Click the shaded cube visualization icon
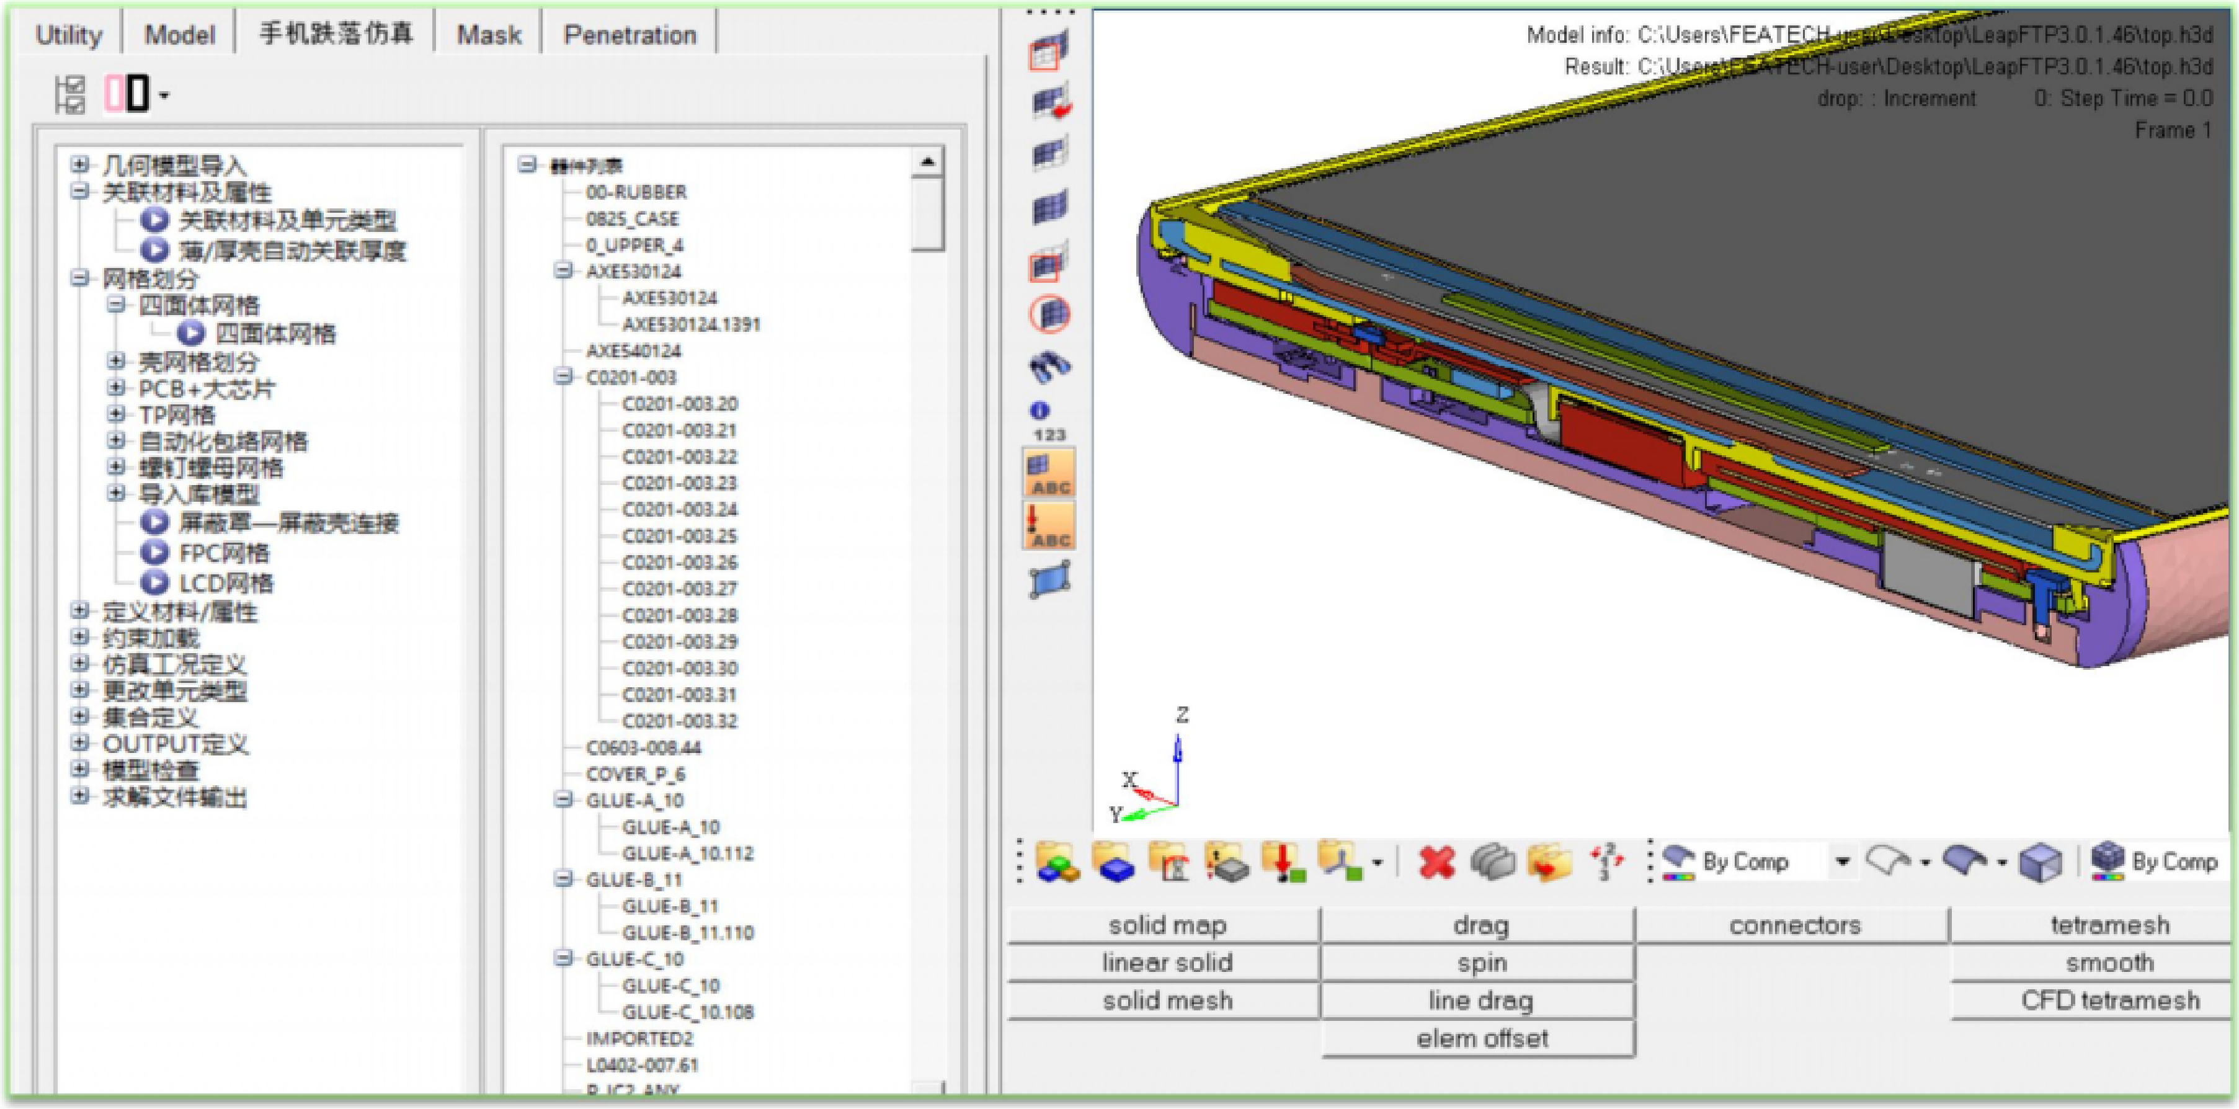Image resolution: width=2239 pixels, height=1109 pixels. (2039, 862)
